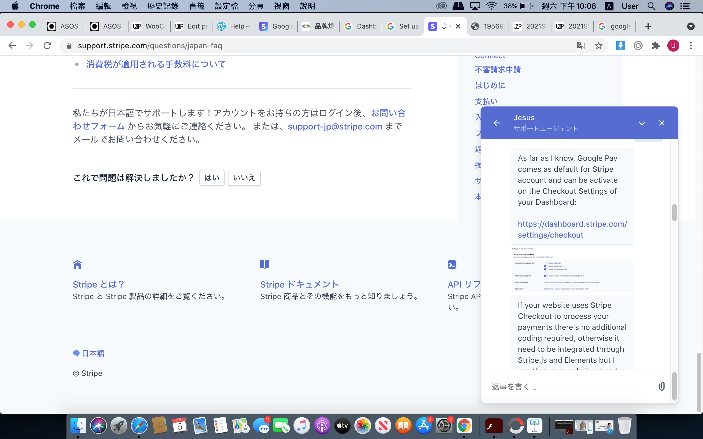Reload the current page

(47, 46)
